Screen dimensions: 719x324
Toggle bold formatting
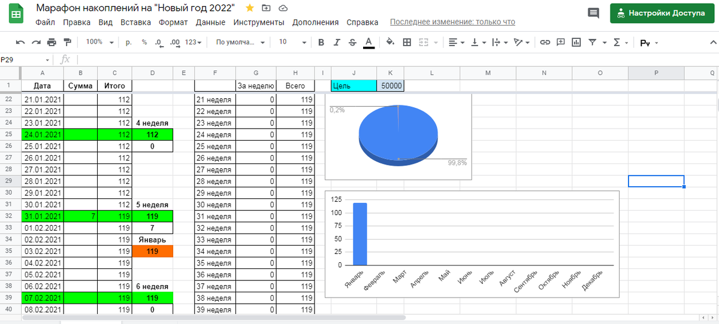[x=321, y=43]
